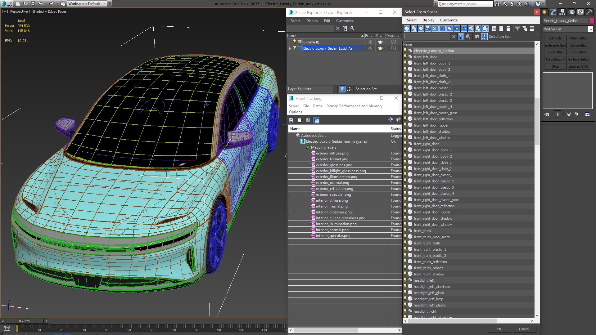596x335 pixels.
Task: Toggle Display Cameras filter icon
Action: coord(428,29)
